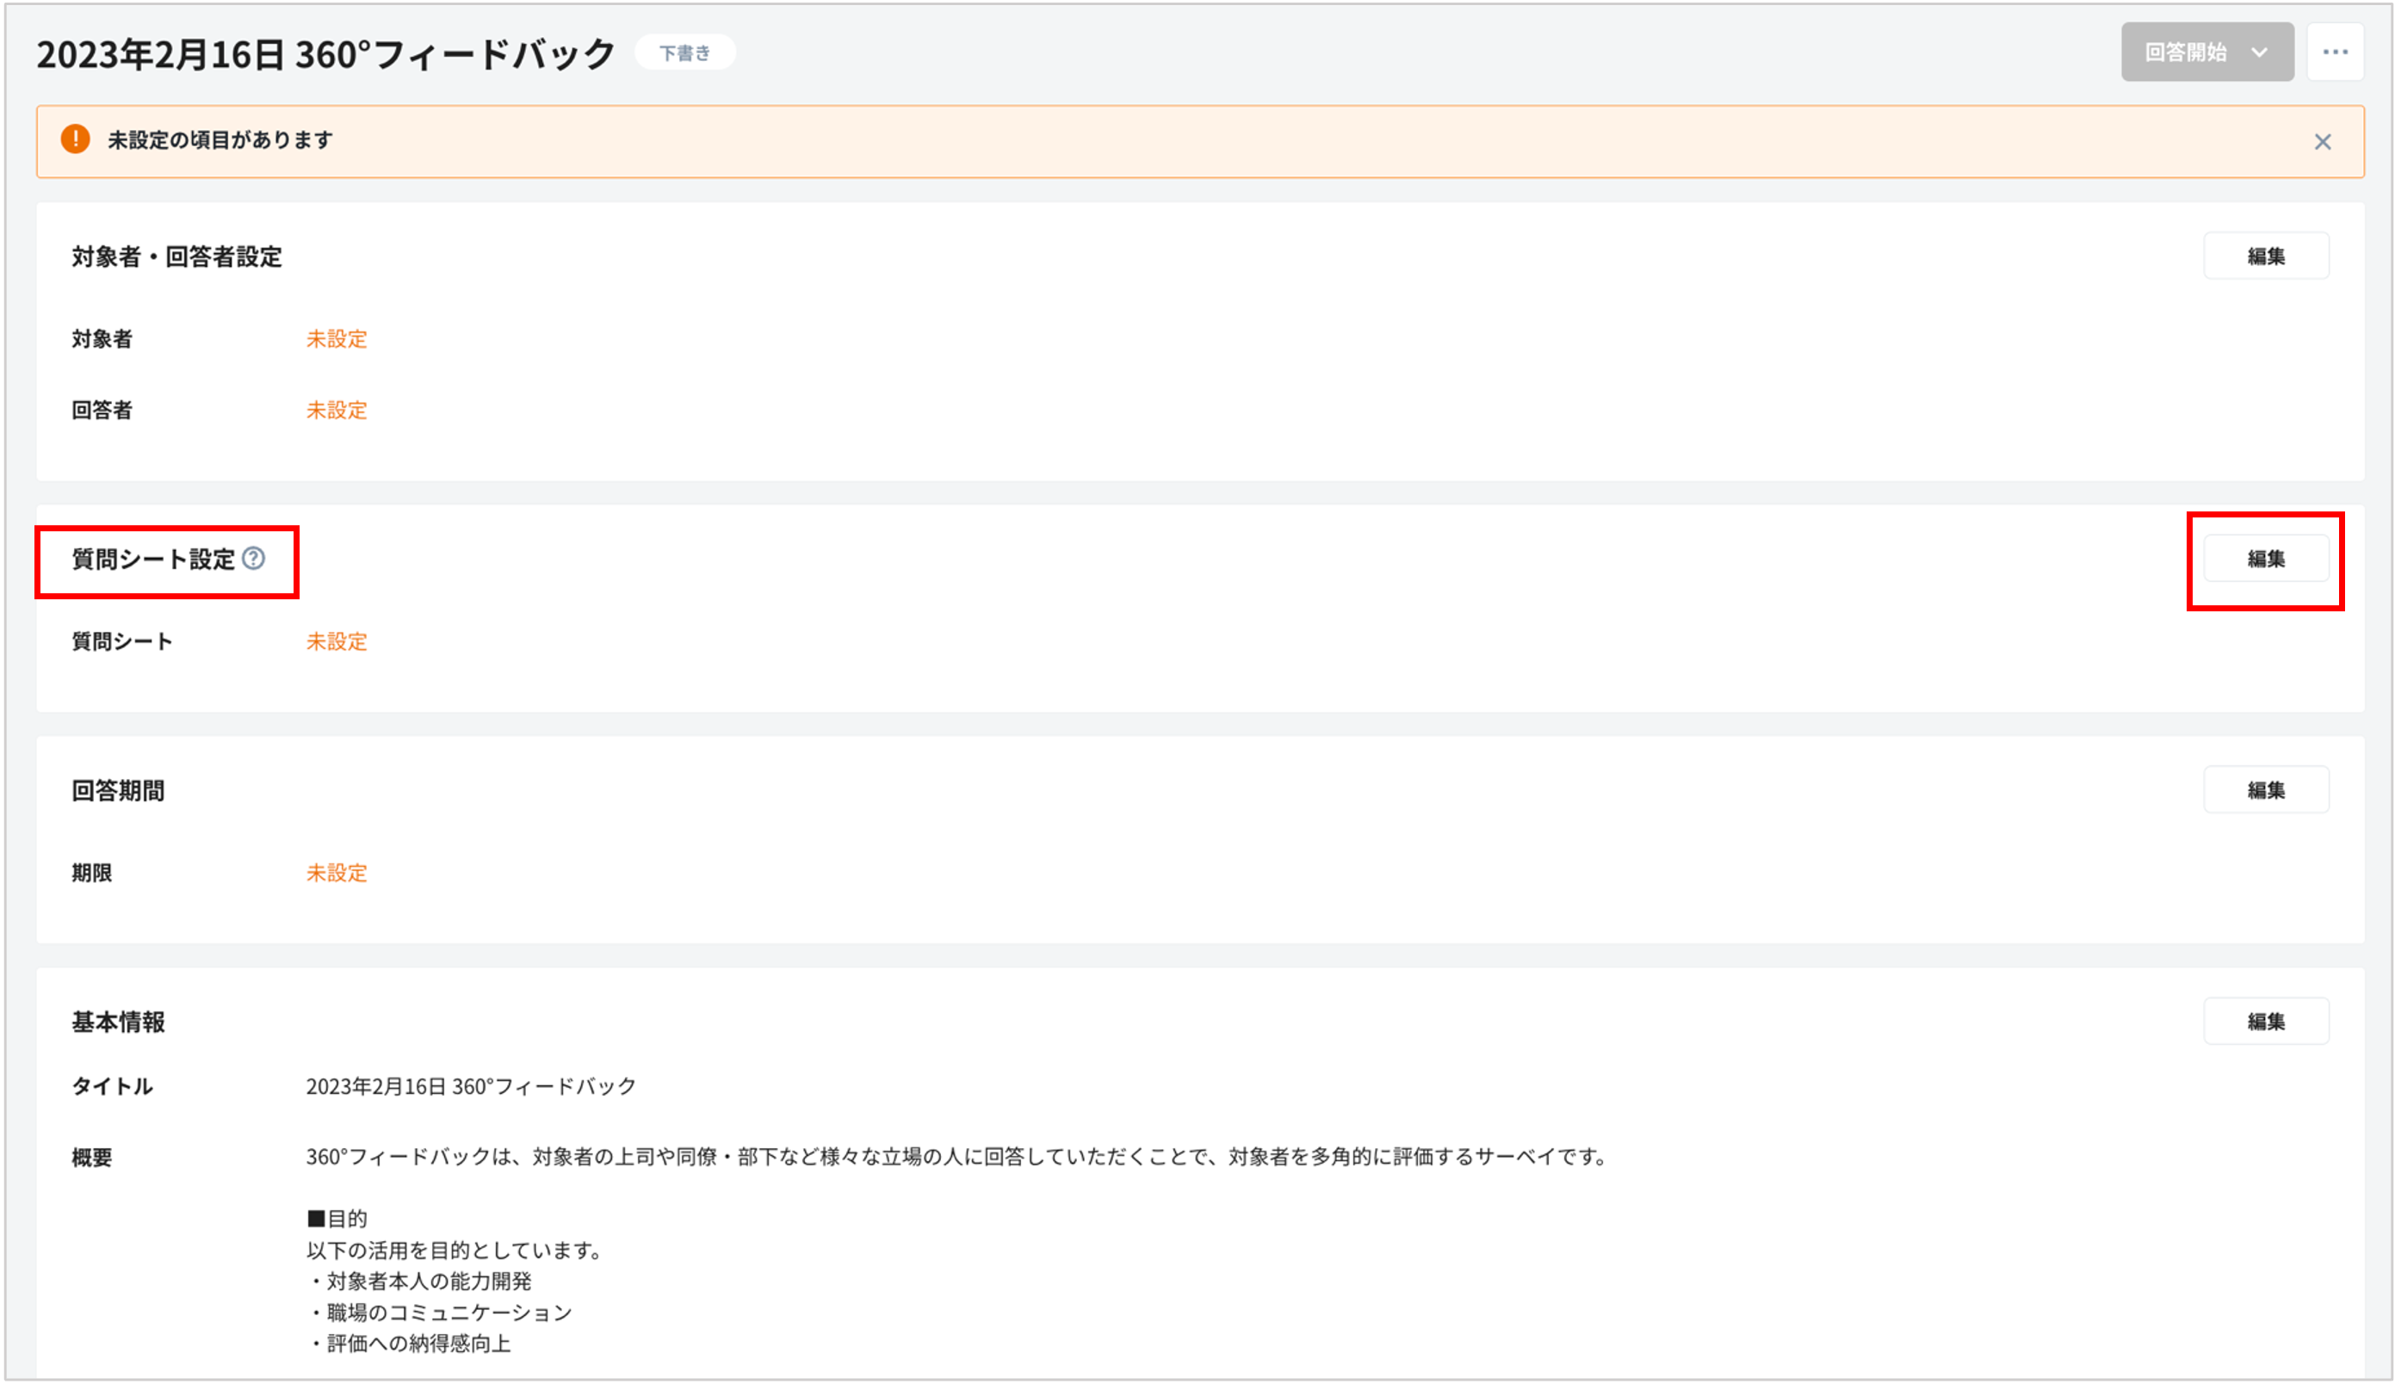Edit the 基本情報 section
The height and width of the screenshot is (1384, 2395).
point(2265,1021)
